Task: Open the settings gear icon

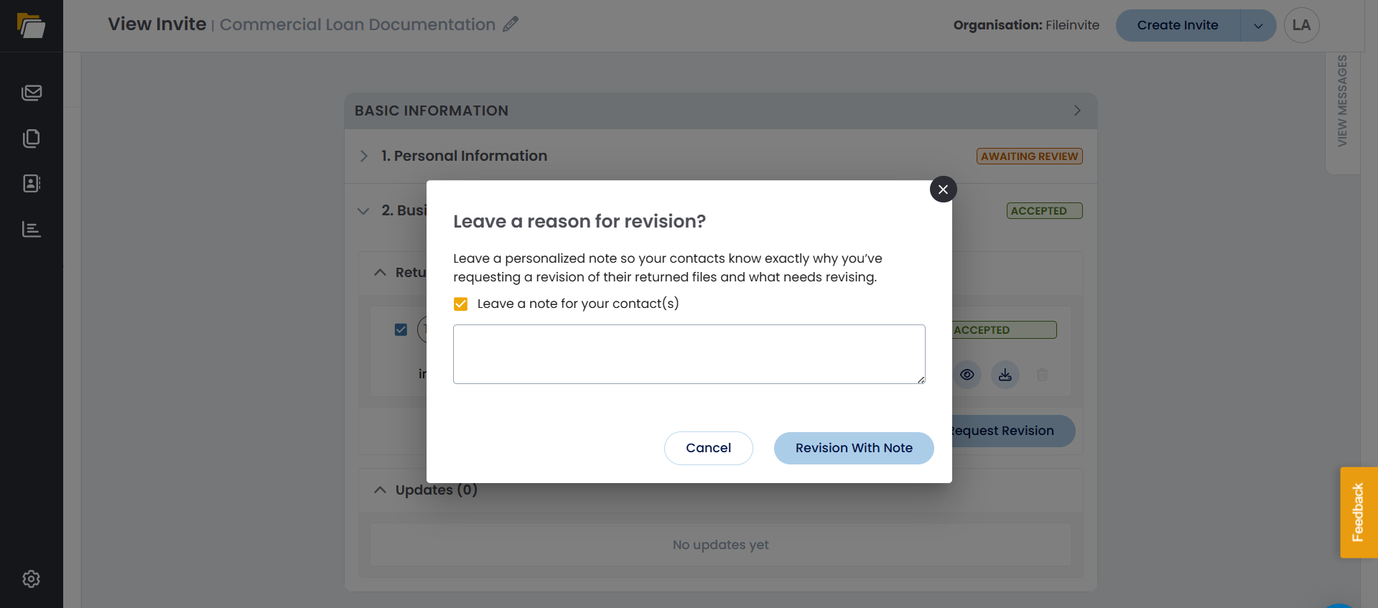Action: point(32,579)
